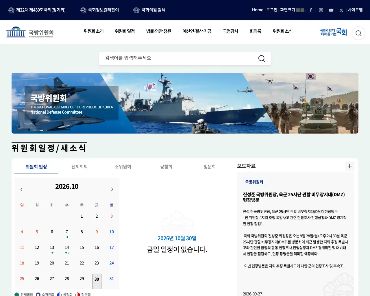Image resolution: width=370 pixels, height=296 pixels.
Task: Select the 위원회 일정 schedule tab
Action: click(36, 167)
